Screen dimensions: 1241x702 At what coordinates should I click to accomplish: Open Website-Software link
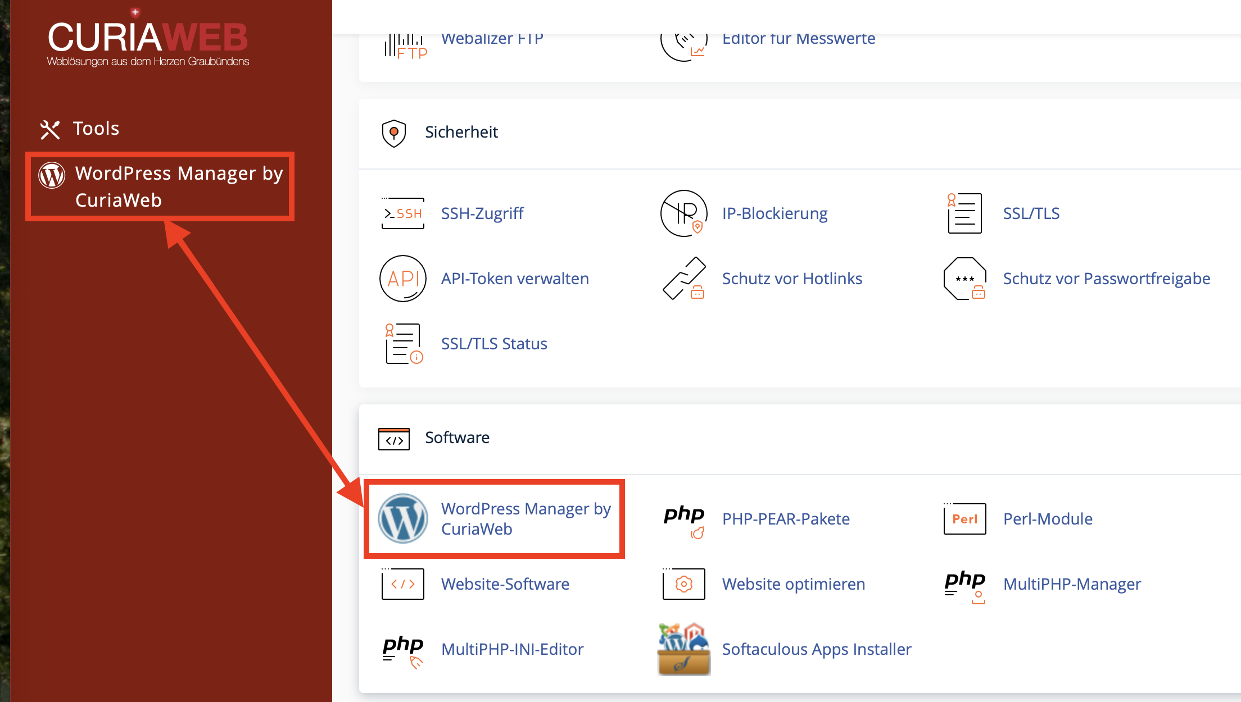coord(505,584)
